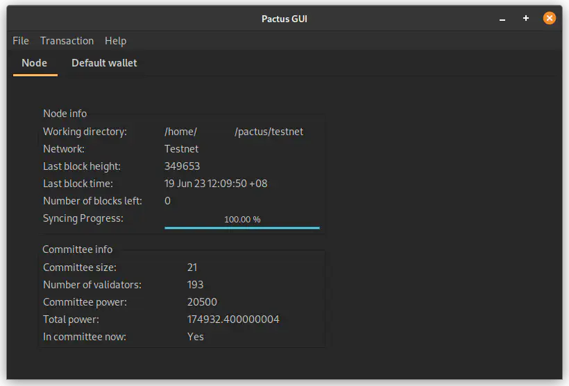Click the Committee info section heading
This screenshot has width=569, height=386.
pyautogui.click(x=78, y=249)
